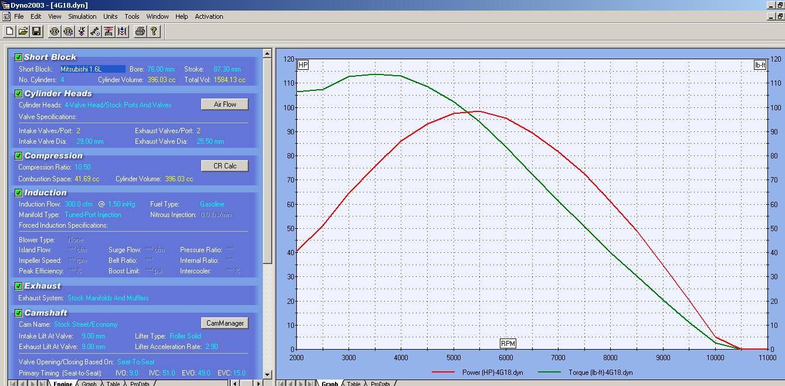
Task: Click the Air Flow button
Action: point(224,104)
